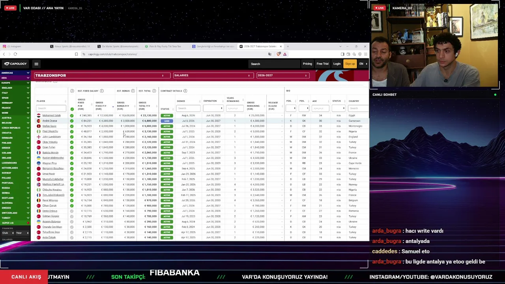The height and width of the screenshot is (284, 505).
Task: Close the Trabzonspor Salaries tab
Action: pyautogui.click(x=281, y=47)
